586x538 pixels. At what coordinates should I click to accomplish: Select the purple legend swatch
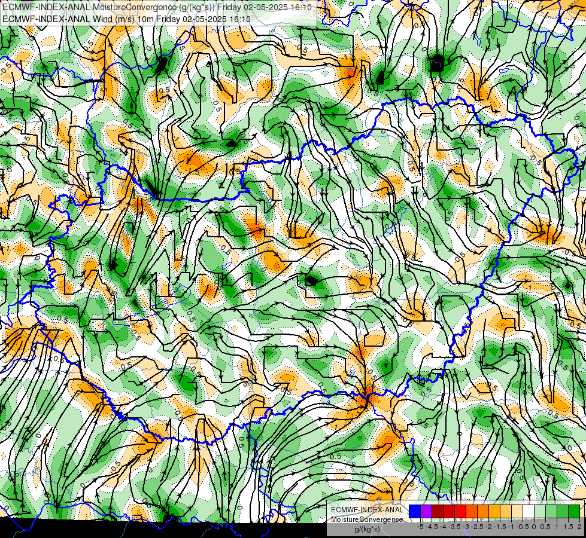[426, 512]
